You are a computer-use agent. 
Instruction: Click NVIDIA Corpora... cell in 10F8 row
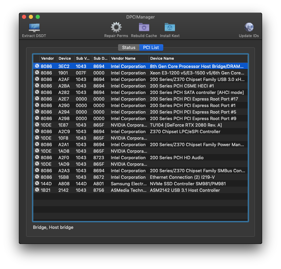click(129, 138)
